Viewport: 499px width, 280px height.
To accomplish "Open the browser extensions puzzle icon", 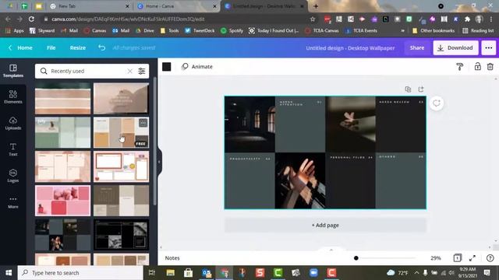I will (467, 19).
